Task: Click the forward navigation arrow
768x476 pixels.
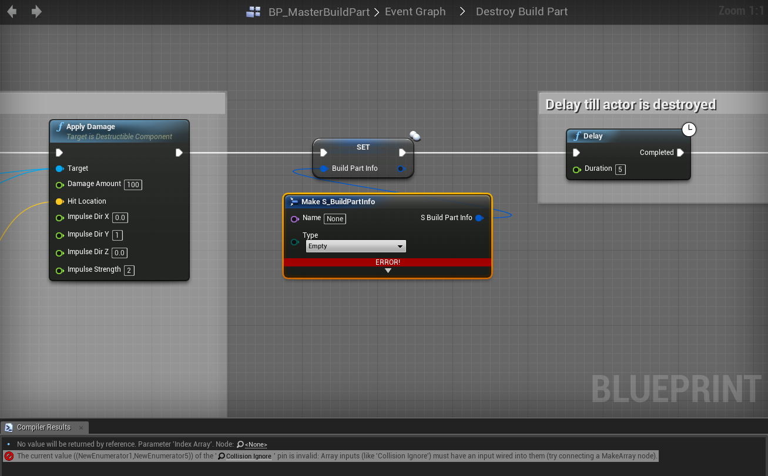Action: click(x=36, y=12)
